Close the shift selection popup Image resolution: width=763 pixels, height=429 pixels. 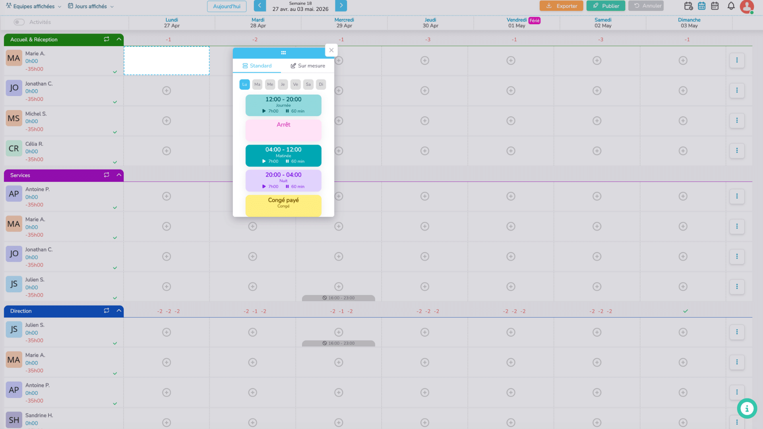click(331, 50)
